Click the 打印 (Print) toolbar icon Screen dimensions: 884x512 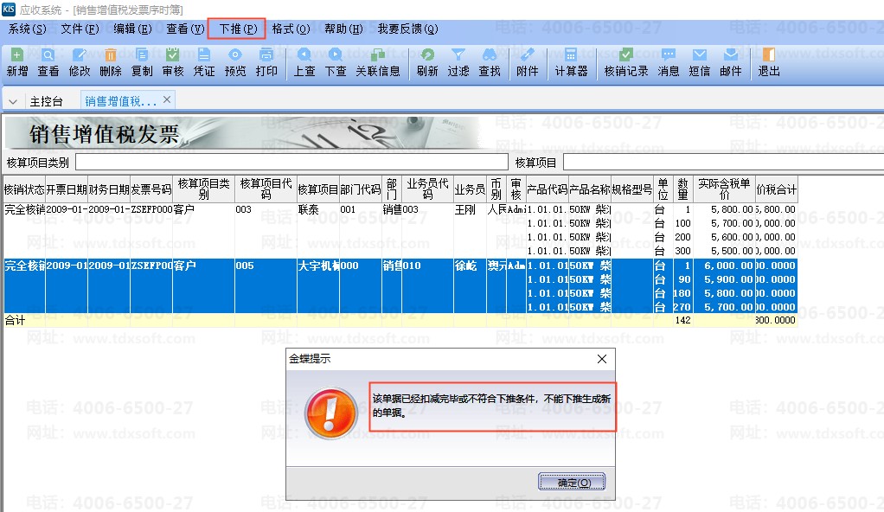(266, 61)
